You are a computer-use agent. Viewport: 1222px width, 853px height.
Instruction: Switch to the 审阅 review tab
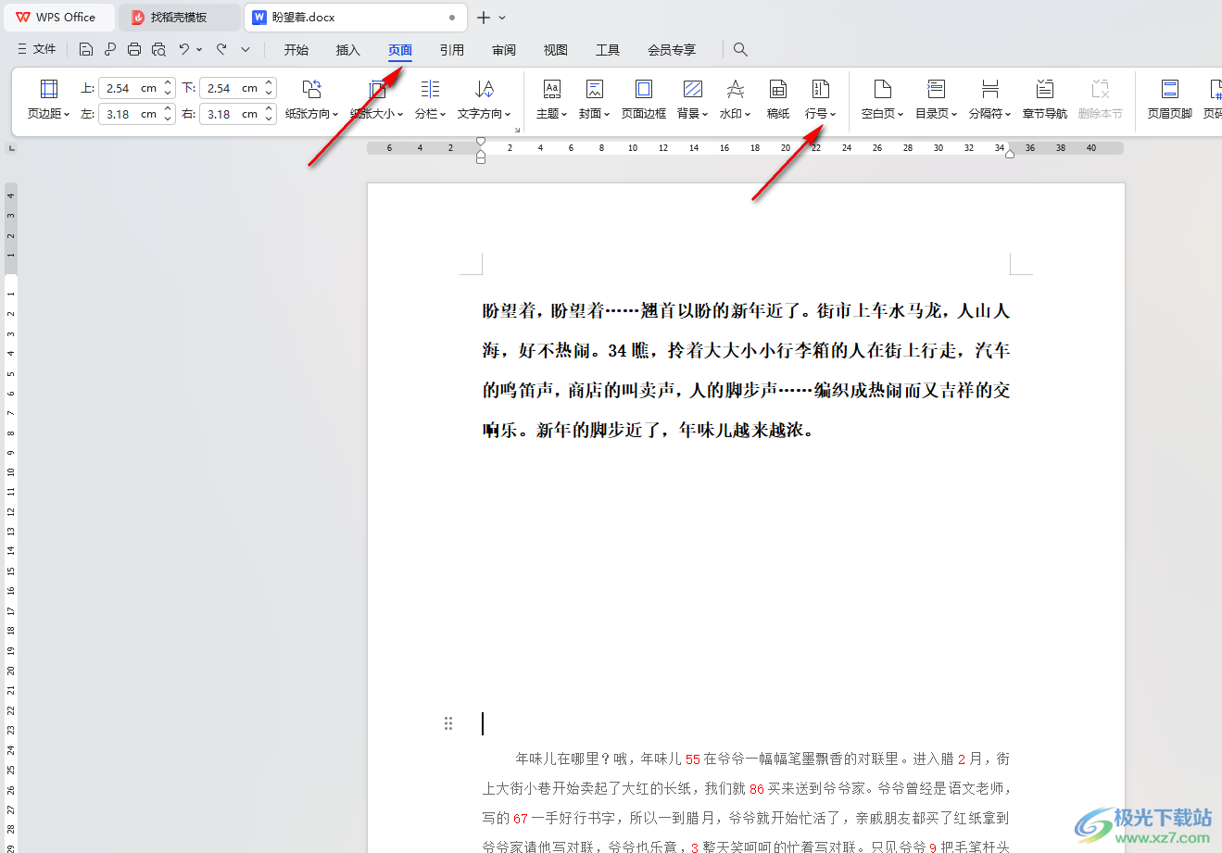[504, 50]
